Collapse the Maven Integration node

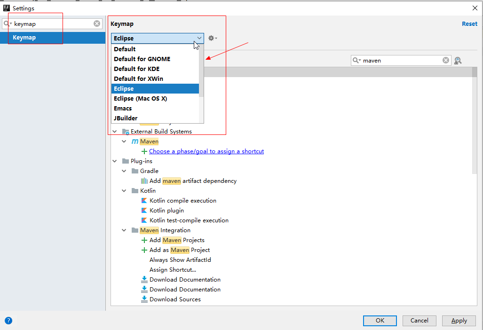124,230
